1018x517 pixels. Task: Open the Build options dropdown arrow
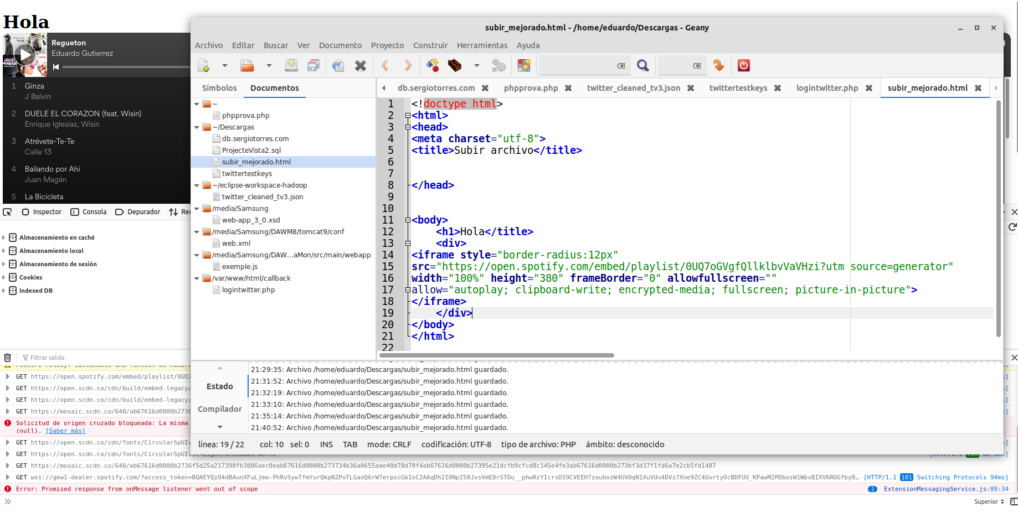click(x=477, y=65)
